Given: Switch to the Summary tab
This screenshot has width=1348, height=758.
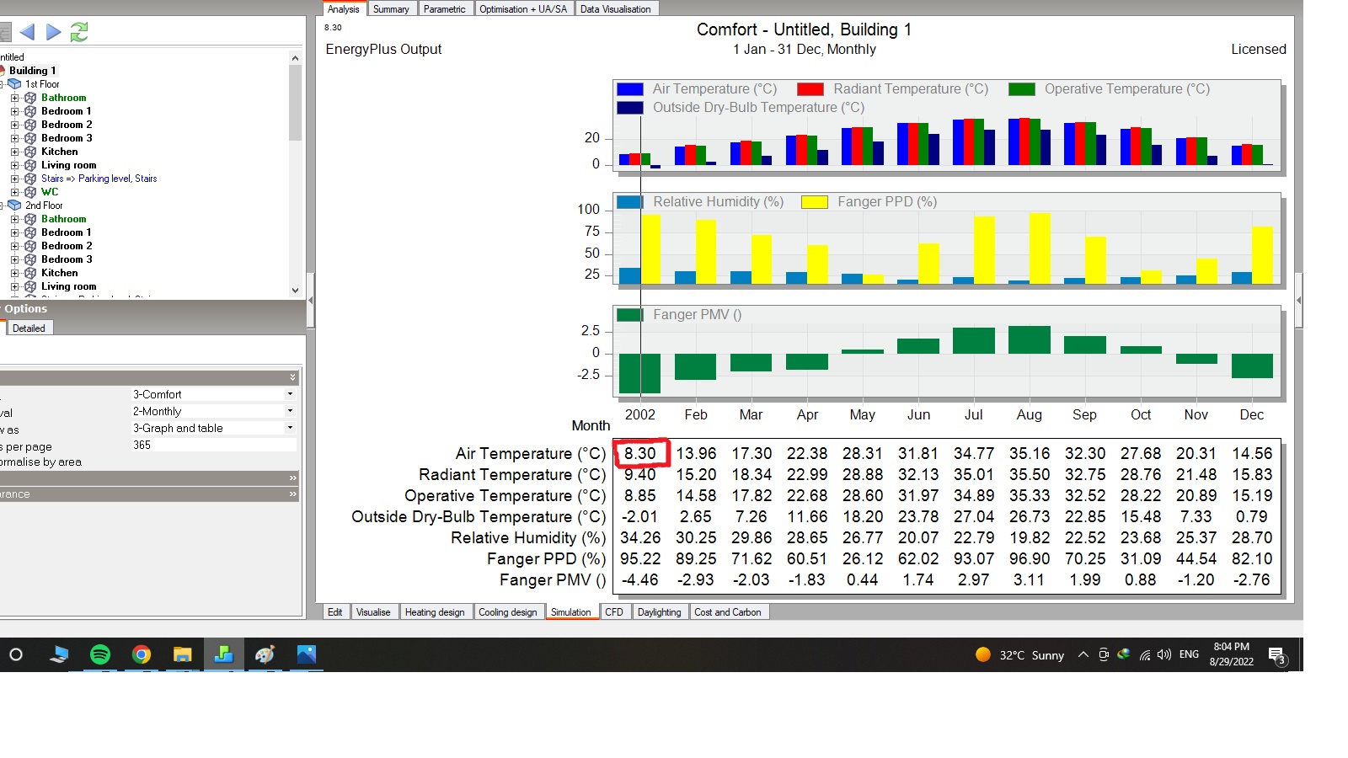Looking at the screenshot, I should coord(391,8).
